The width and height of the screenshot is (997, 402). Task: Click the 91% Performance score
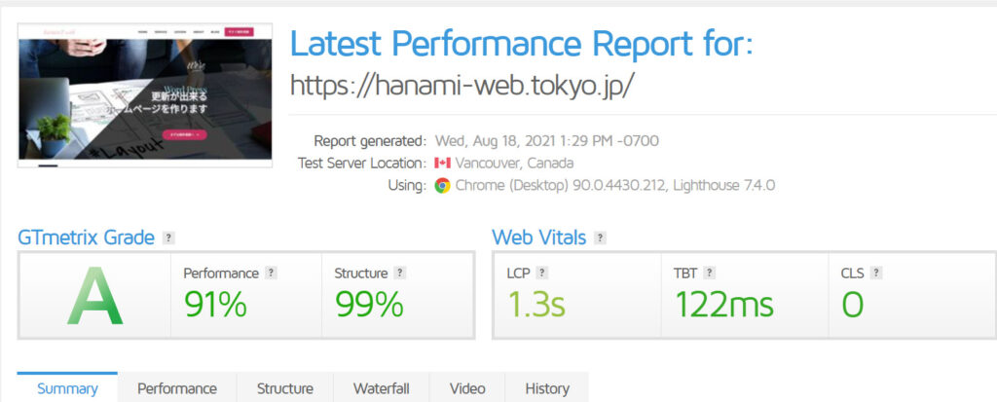(x=215, y=305)
